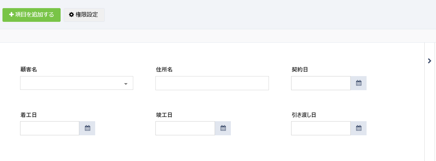Open 権限設定 with the gear icon
Image resolution: width=436 pixels, height=161 pixels.
point(84,15)
